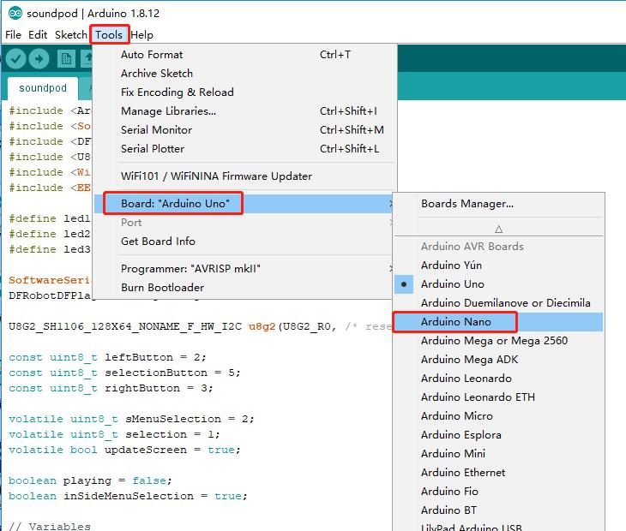This screenshot has height=531, width=626.
Task: Click the scroll-up triangle in boards list
Action: (x=498, y=229)
